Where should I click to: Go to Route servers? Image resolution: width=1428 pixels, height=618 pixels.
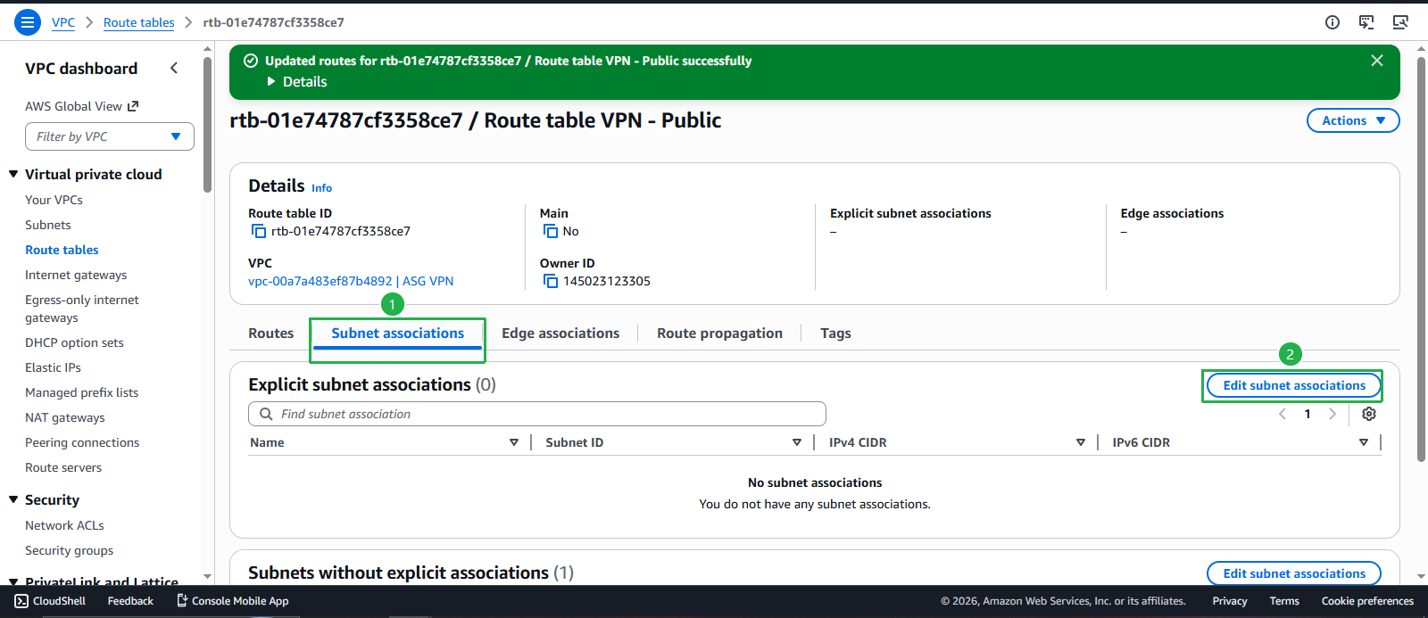63,467
